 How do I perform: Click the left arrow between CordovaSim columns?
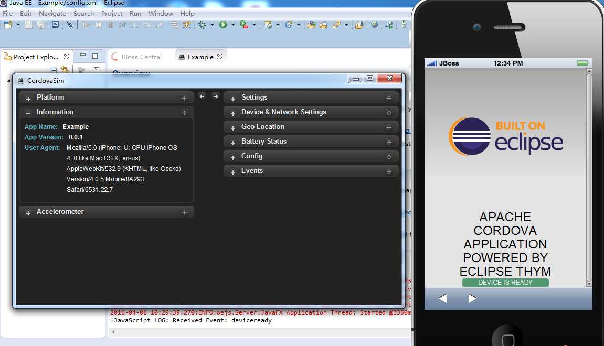coord(202,96)
